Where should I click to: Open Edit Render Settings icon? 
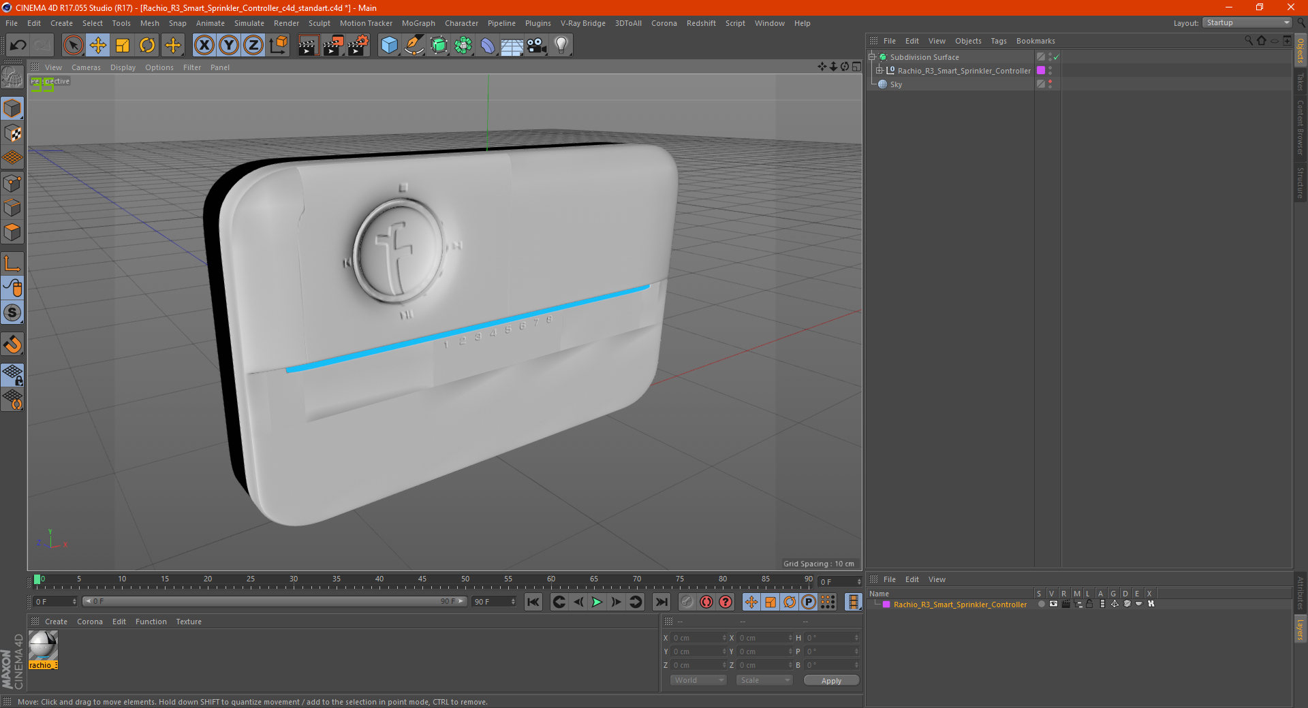pyautogui.click(x=358, y=46)
